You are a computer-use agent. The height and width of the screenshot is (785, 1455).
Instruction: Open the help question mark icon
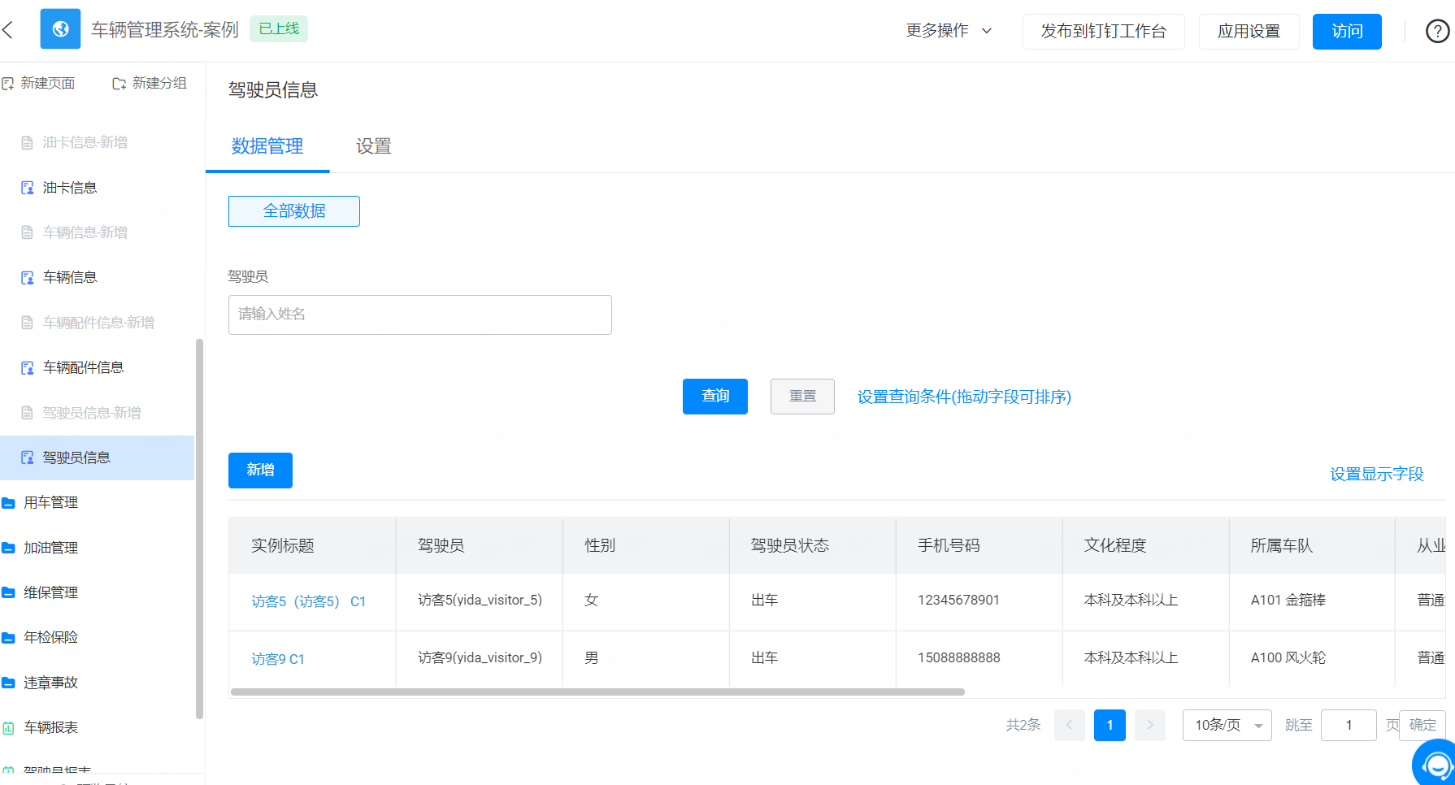pos(1437,31)
